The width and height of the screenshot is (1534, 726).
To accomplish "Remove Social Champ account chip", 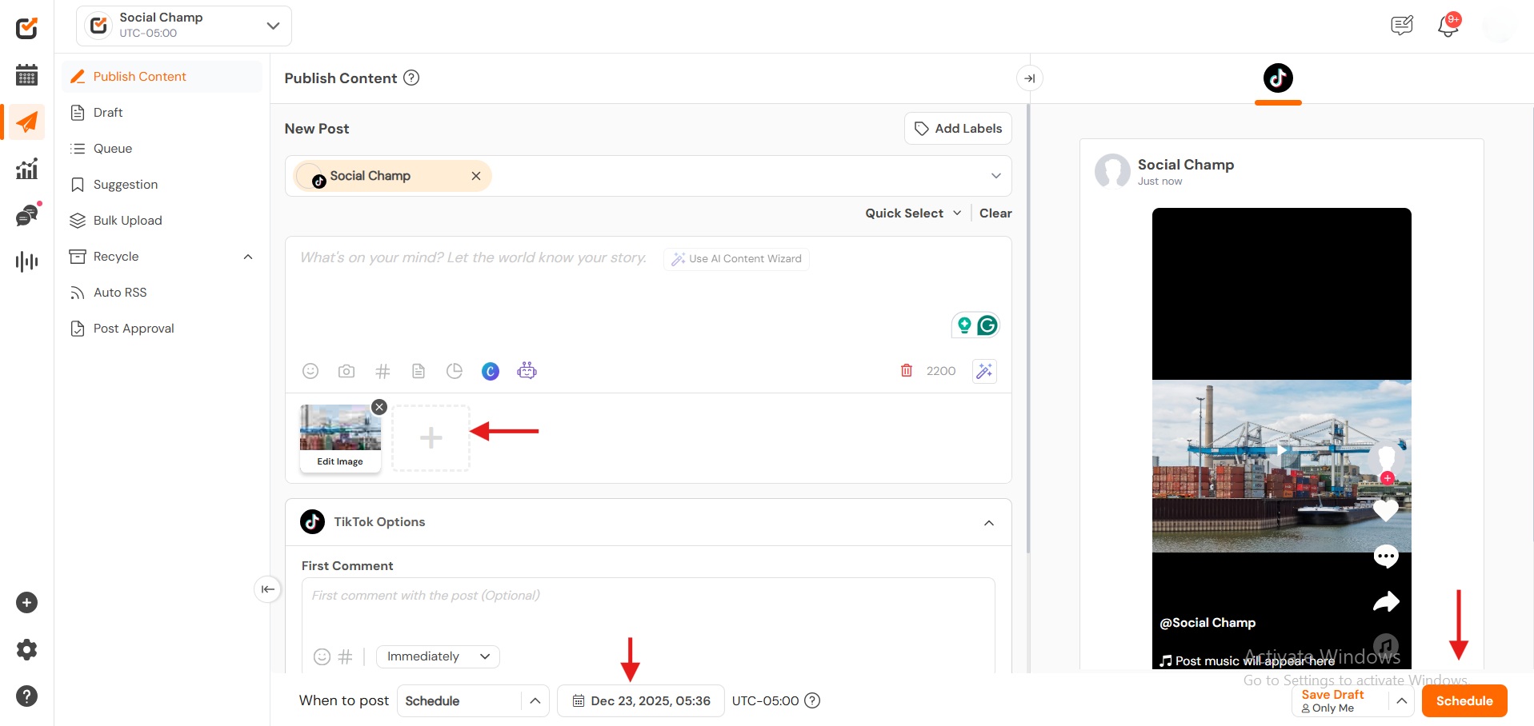I will tap(476, 176).
